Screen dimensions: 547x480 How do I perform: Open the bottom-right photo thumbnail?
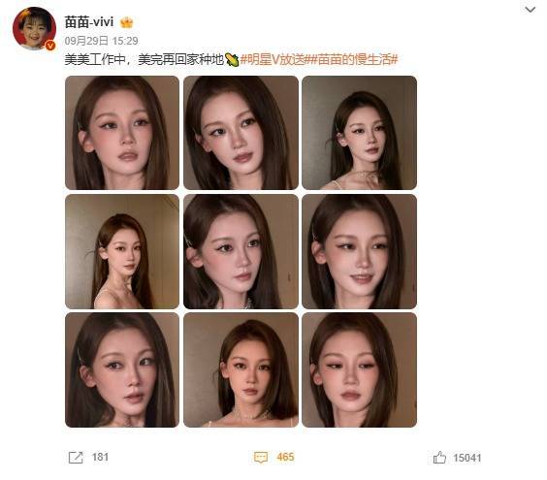(x=359, y=369)
